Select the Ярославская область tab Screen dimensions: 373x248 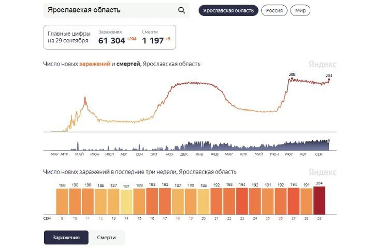click(228, 10)
